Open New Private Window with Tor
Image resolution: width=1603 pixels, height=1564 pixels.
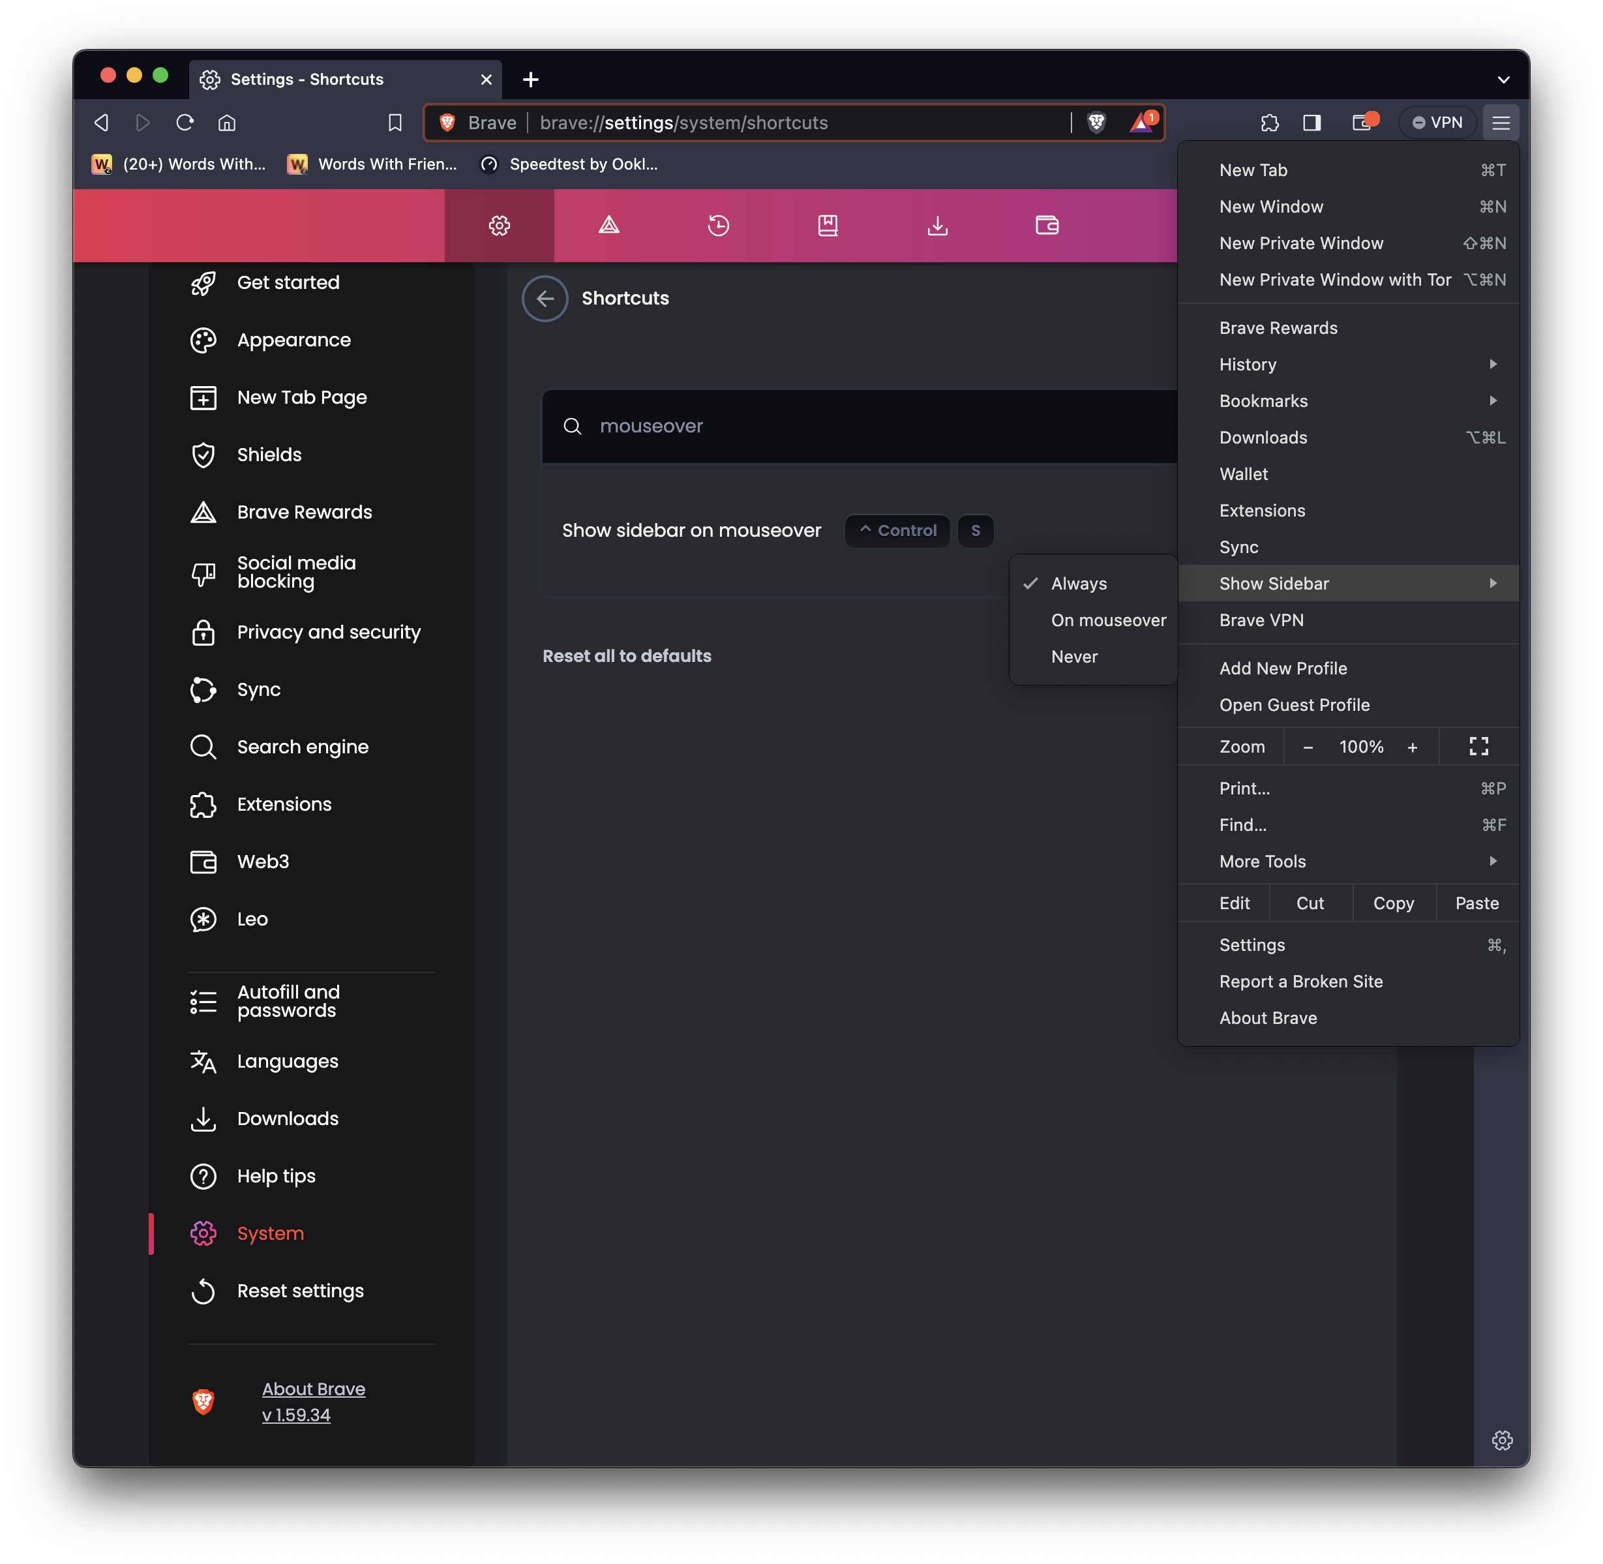coord(1347,279)
